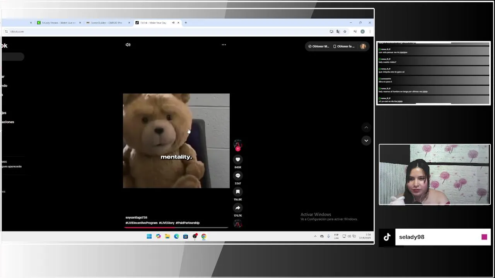Open File Explorer from the taskbar
Viewport: 495px width, 278px height.
pos(167,236)
